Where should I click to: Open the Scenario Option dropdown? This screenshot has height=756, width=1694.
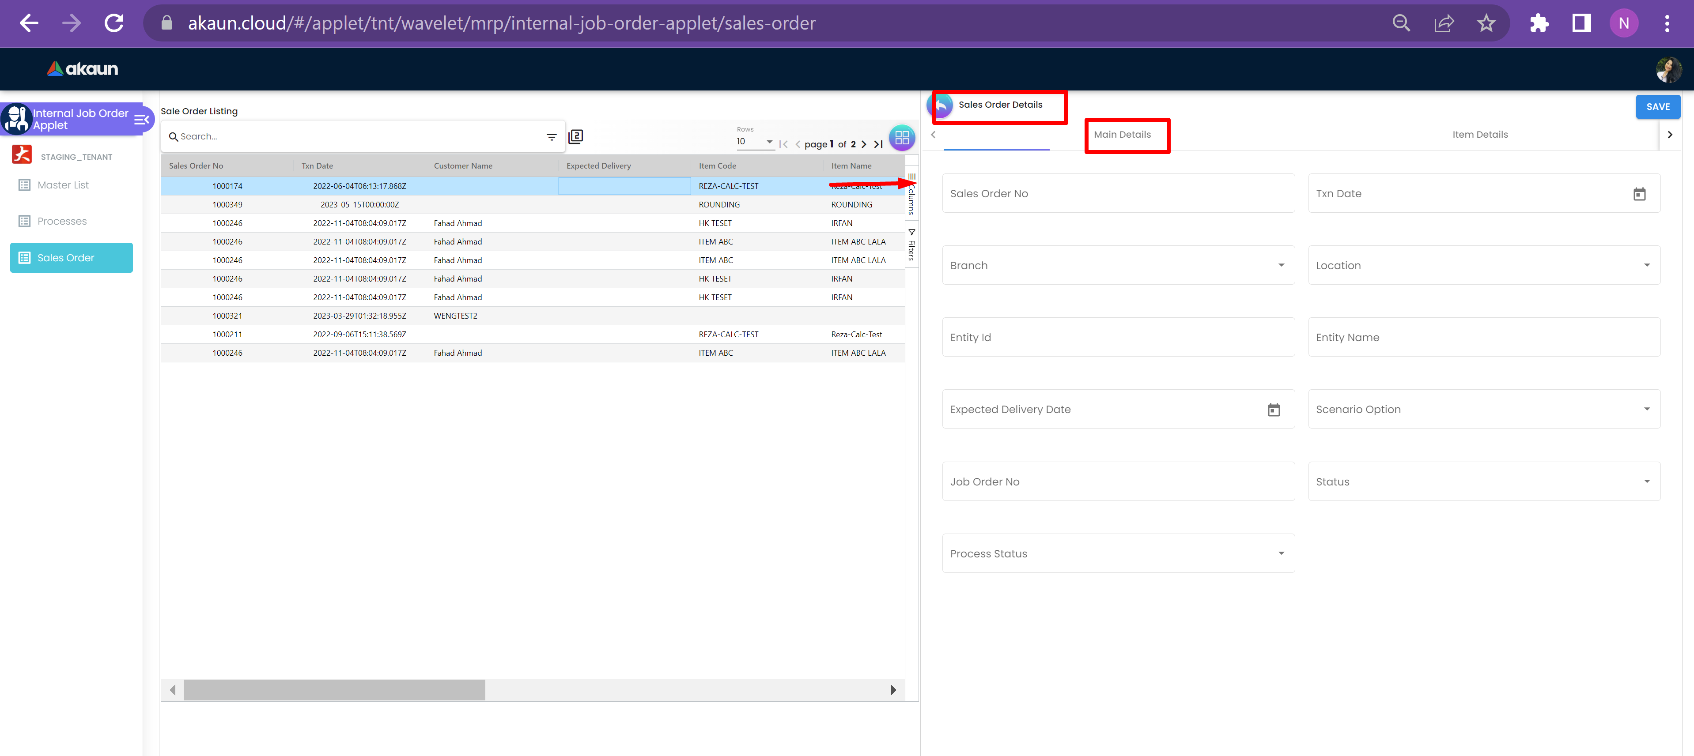click(x=1646, y=410)
